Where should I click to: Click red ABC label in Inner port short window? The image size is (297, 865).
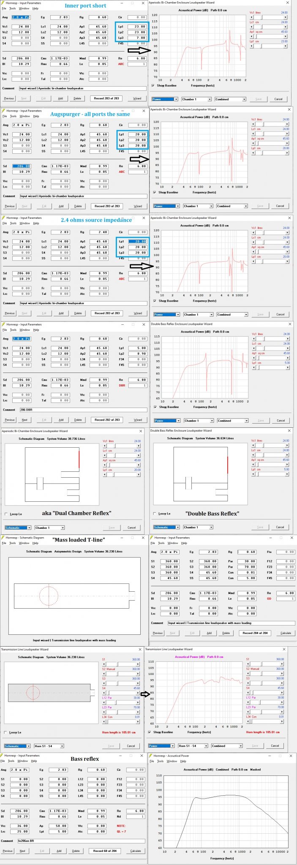point(121,64)
